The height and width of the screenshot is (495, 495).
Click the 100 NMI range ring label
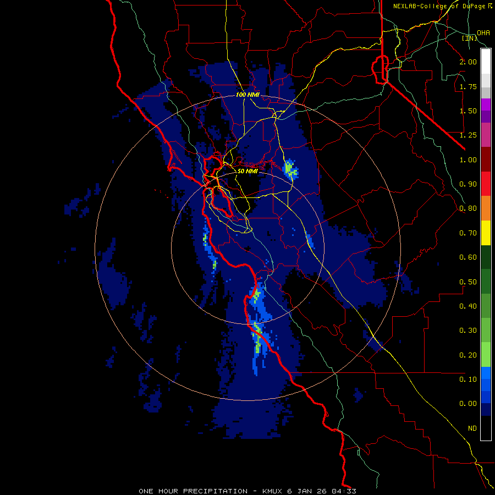pos(248,95)
